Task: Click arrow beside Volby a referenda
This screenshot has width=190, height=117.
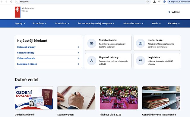Action: (78, 58)
